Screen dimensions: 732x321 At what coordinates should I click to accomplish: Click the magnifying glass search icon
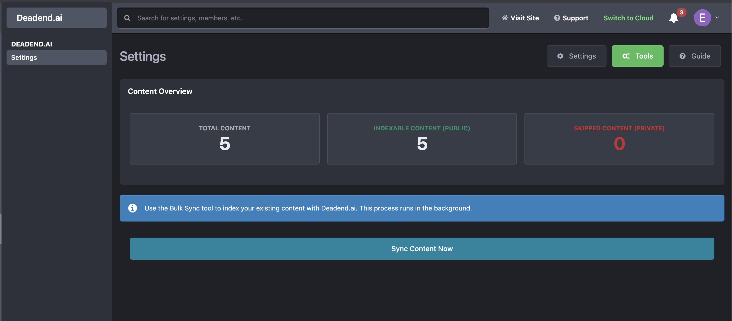(127, 18)
